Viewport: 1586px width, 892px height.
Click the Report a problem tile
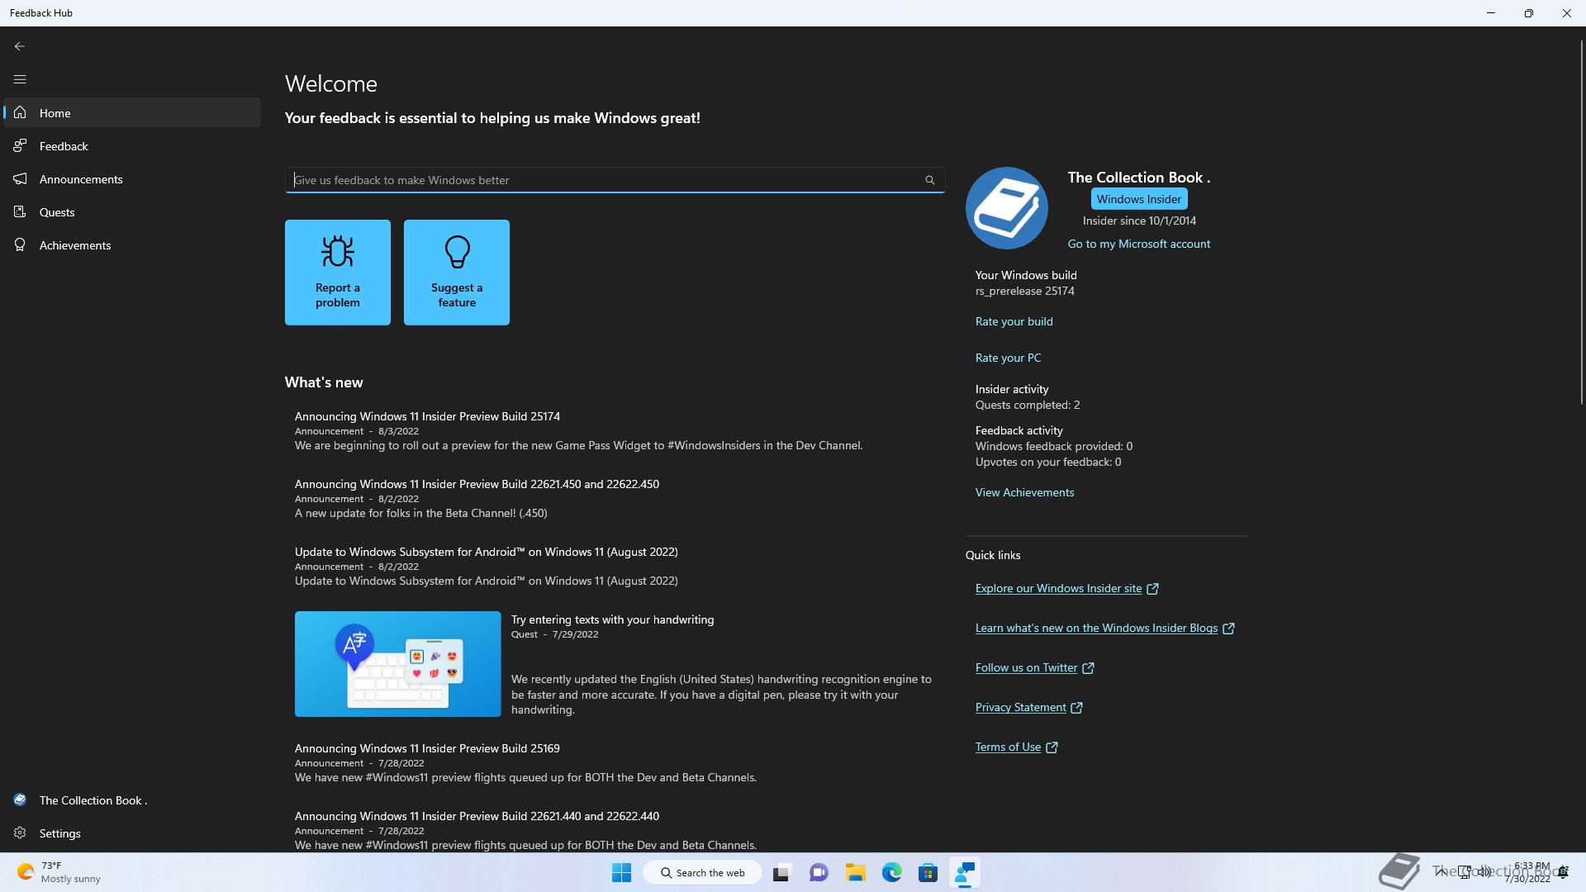338,273
